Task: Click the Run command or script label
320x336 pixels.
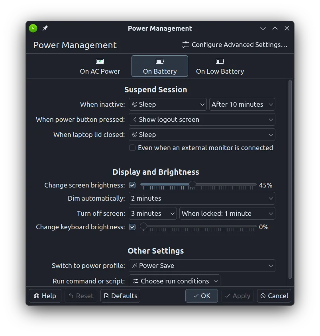Action: point(89,281)
